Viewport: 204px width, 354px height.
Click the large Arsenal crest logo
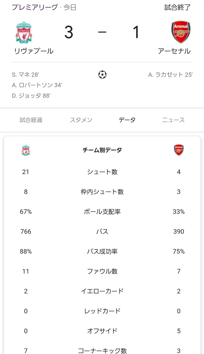181,32
